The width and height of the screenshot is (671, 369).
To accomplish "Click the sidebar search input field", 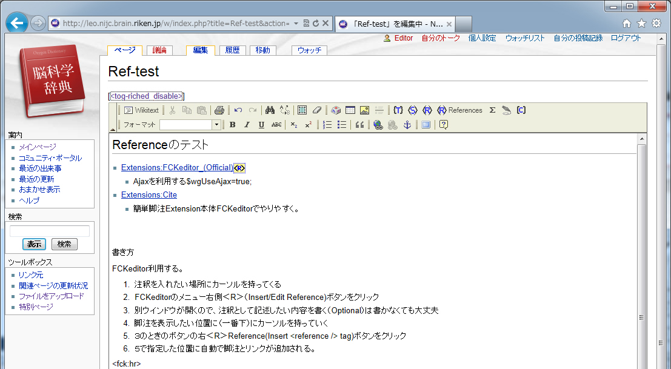I will pyautogui.click(x=50, y=231).
